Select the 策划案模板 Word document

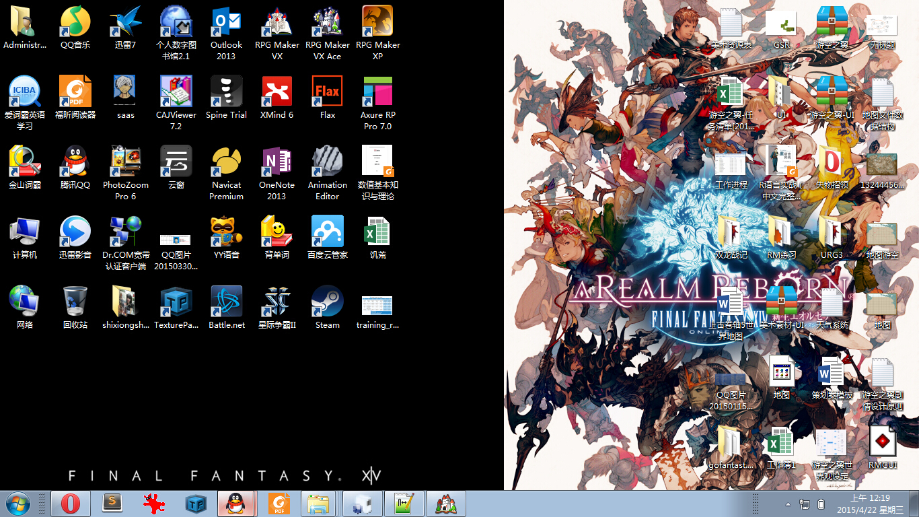pos(832,378)
